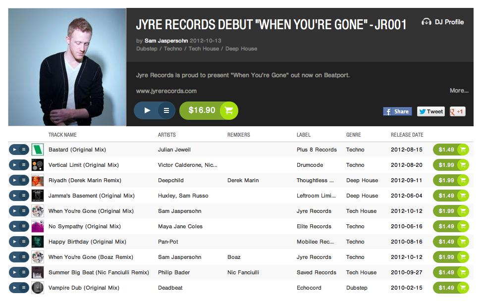Click No Sympathy pink cover thumbnail
The image size is (482, 304).
[38, 227]
